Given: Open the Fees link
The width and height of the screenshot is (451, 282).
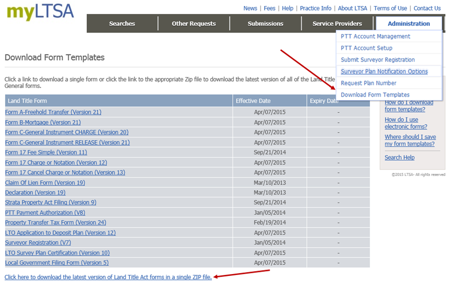Looking at the screenshot, I should coord(270,8).
